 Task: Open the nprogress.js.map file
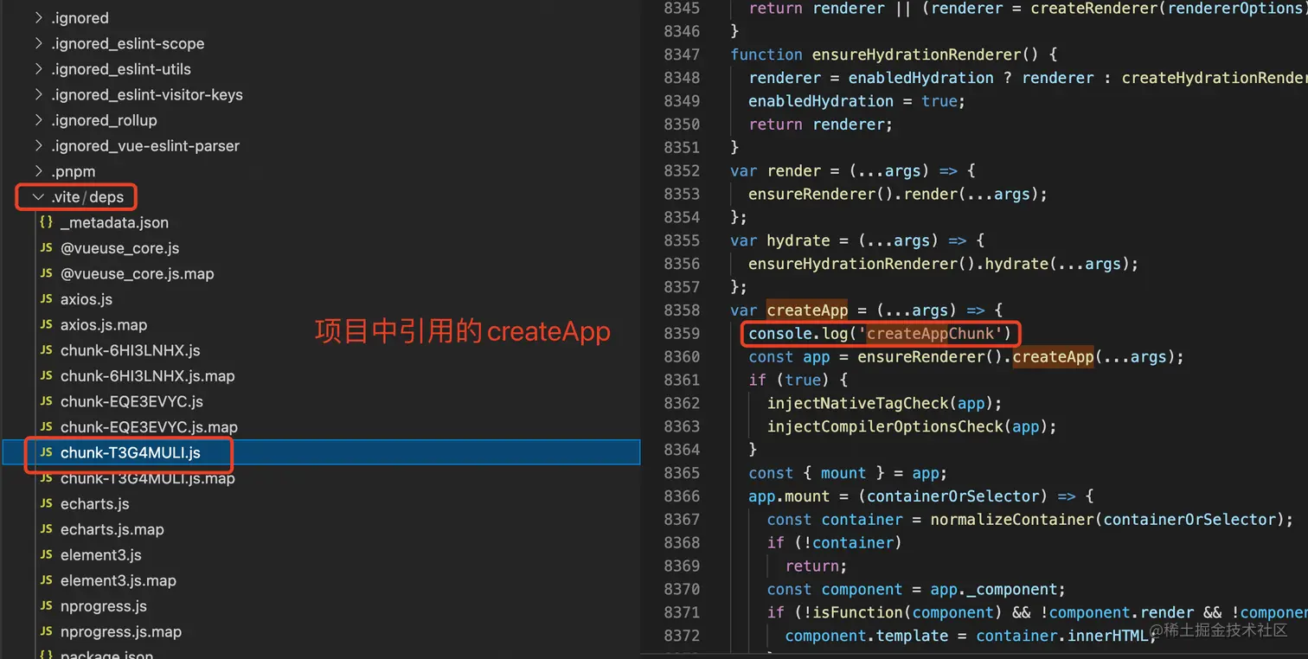tap(121, 631)
